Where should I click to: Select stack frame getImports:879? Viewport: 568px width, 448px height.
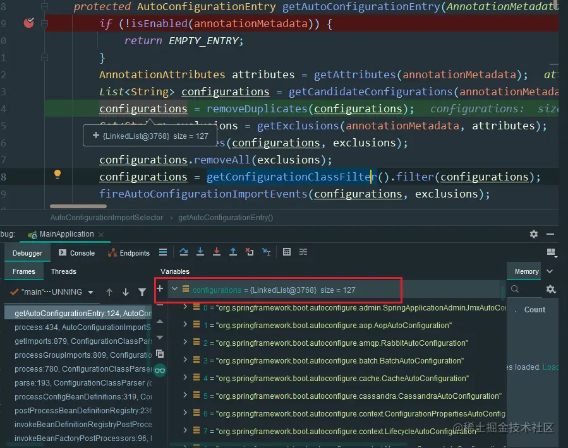click(x=78, y=341)
